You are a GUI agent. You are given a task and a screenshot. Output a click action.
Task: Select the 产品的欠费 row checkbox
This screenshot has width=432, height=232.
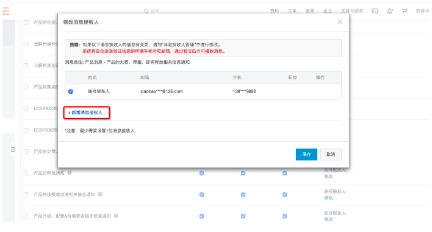tap(26, 152)
